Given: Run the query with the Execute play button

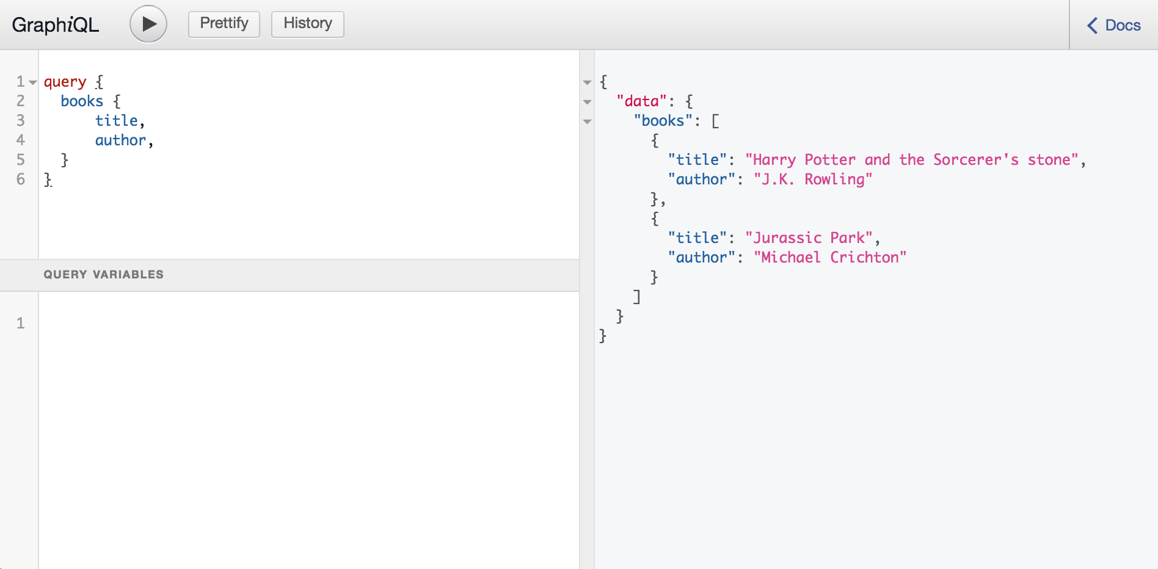Looking at the screenshot, I should tap(148, 24).
